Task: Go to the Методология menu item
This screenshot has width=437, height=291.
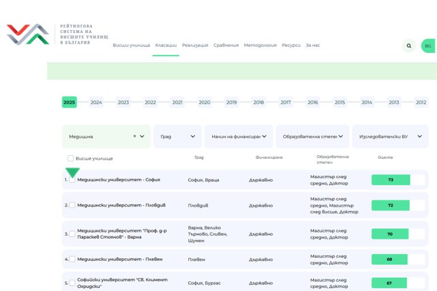Action: click(x=260, y=45)
